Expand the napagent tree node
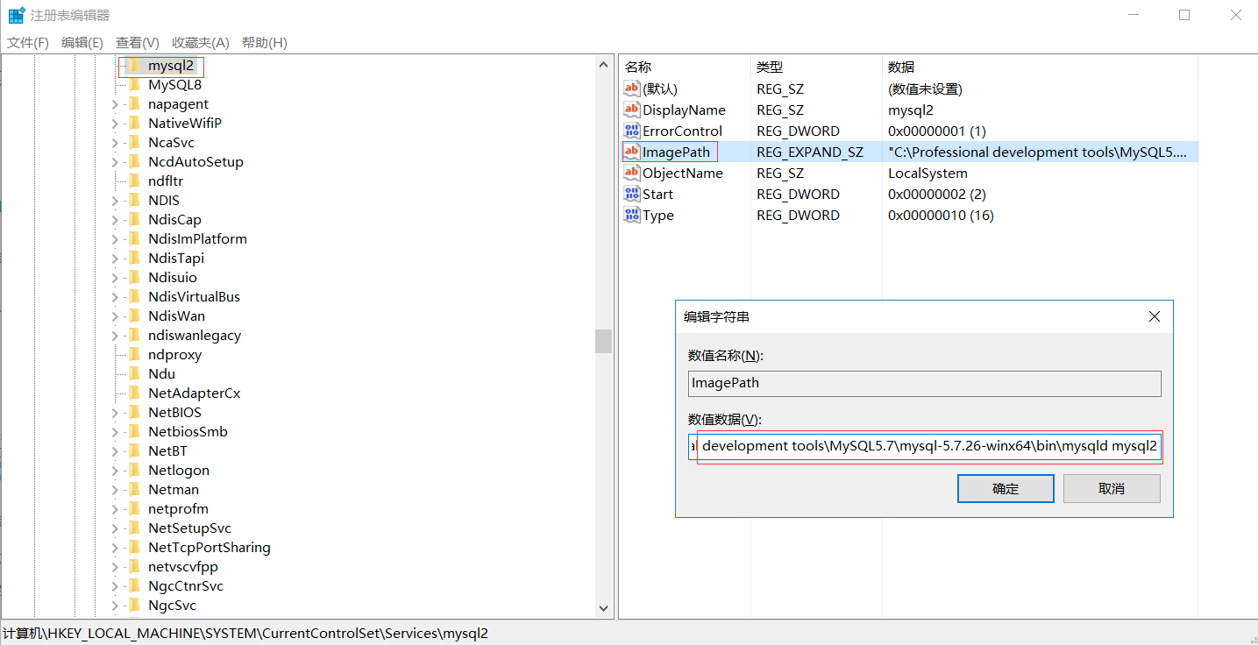1258x645 pixels. [115, 104]
